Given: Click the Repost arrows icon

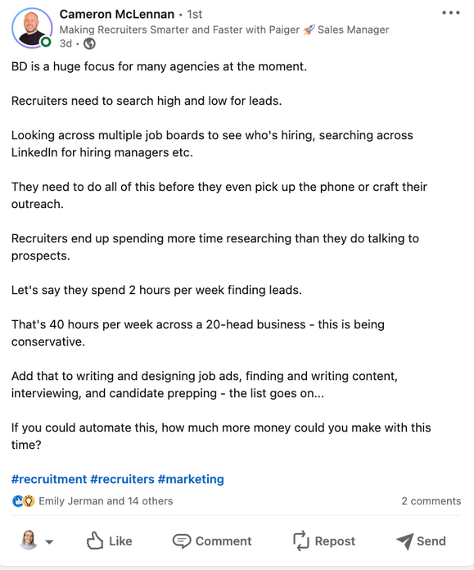Looking at the screenshot, I should coord(301,541).
